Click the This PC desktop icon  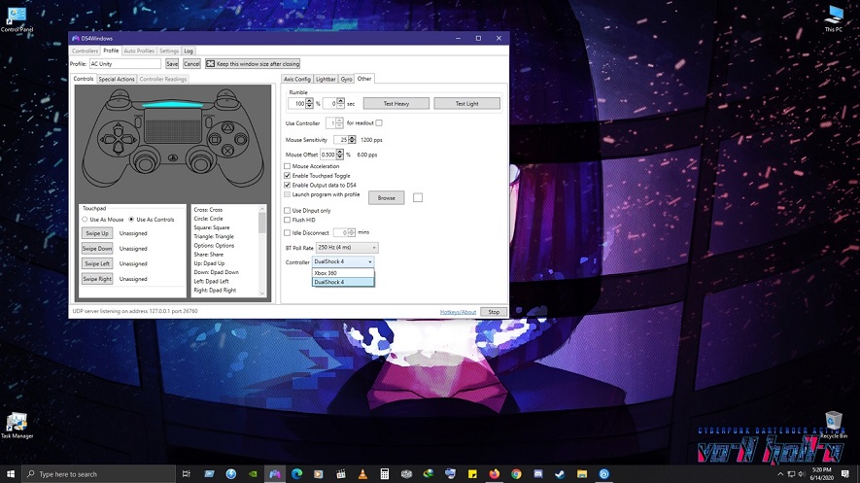coord(833,17)
